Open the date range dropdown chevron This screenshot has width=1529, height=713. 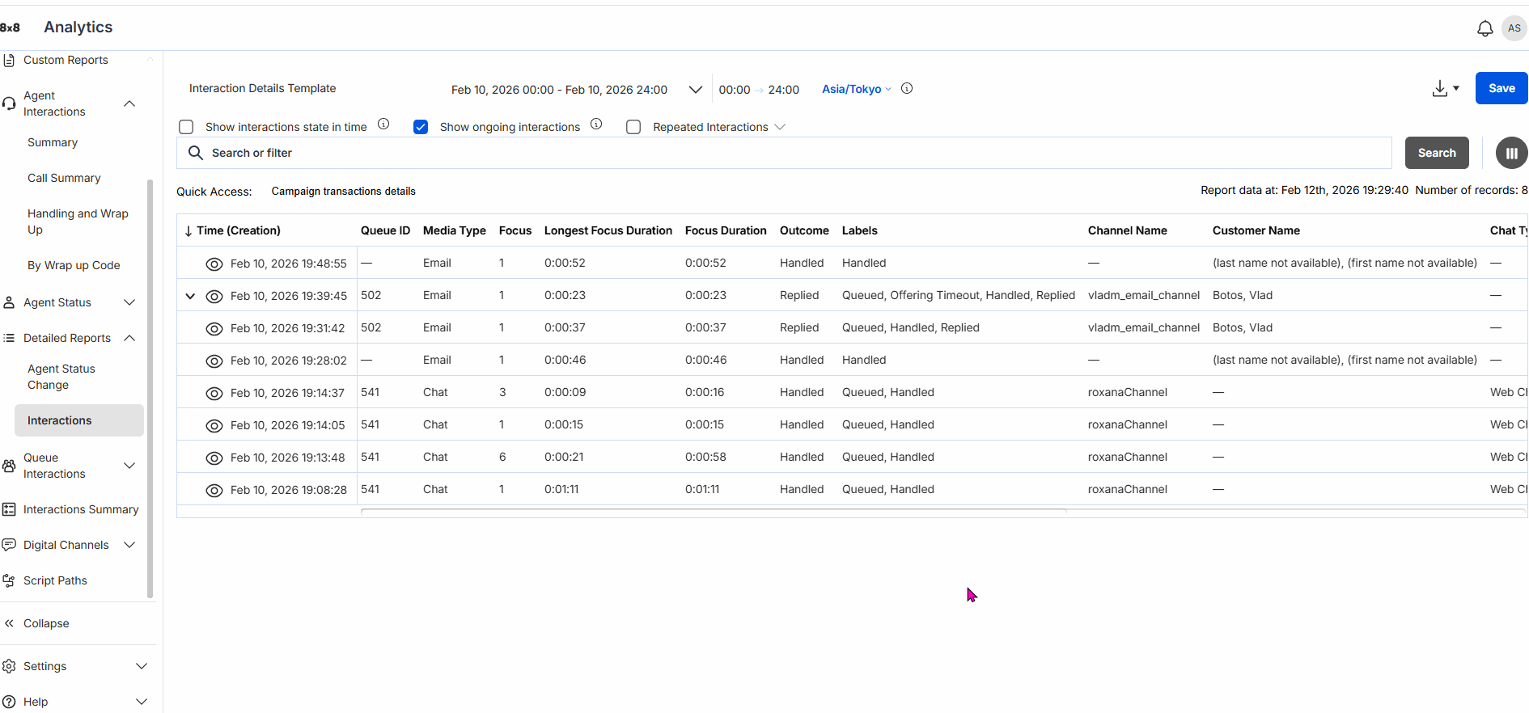[695, 90]
